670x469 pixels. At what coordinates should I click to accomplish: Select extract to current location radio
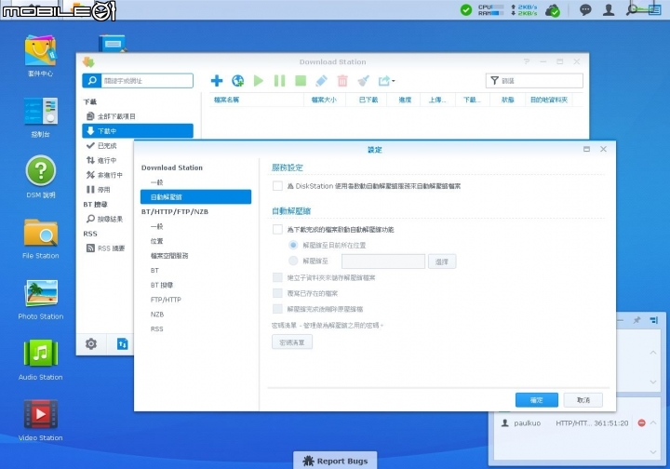click(293, 245)
